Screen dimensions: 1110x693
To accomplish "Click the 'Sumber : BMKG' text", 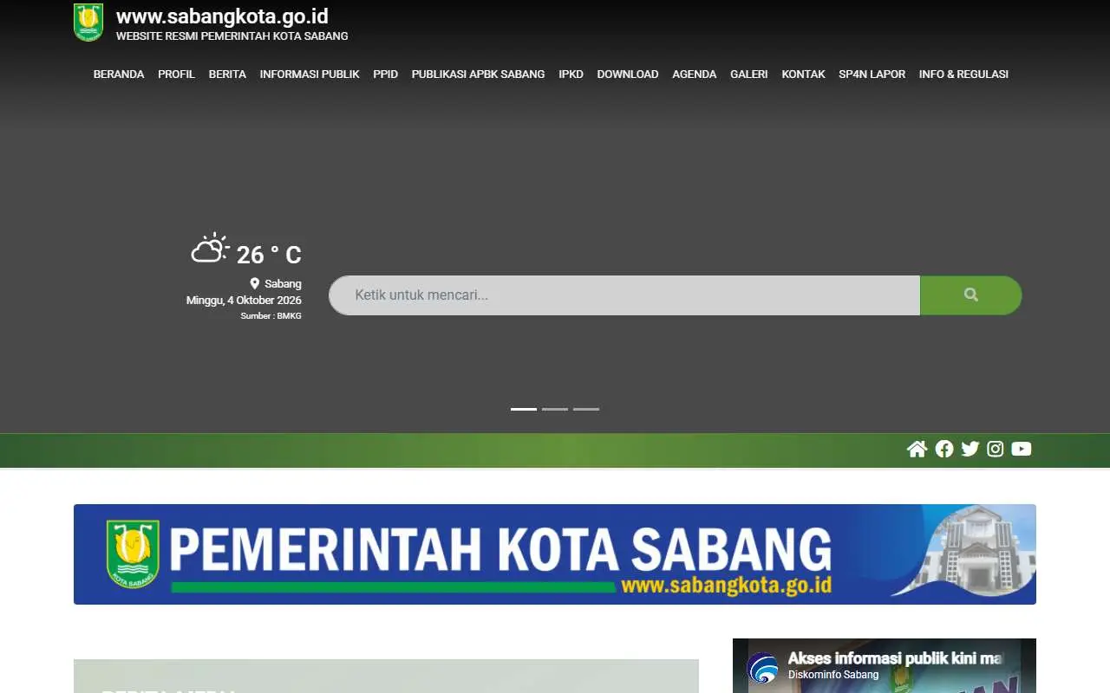I will [271, 316].
